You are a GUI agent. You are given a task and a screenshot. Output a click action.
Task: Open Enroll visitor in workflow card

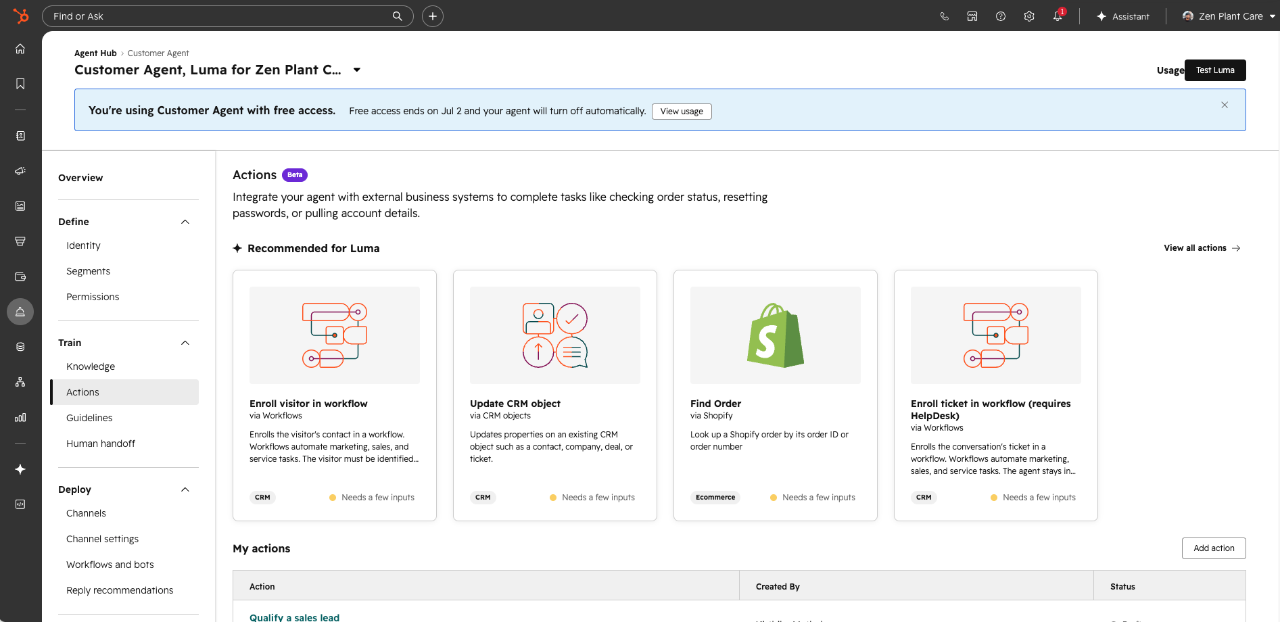(335, 396)
